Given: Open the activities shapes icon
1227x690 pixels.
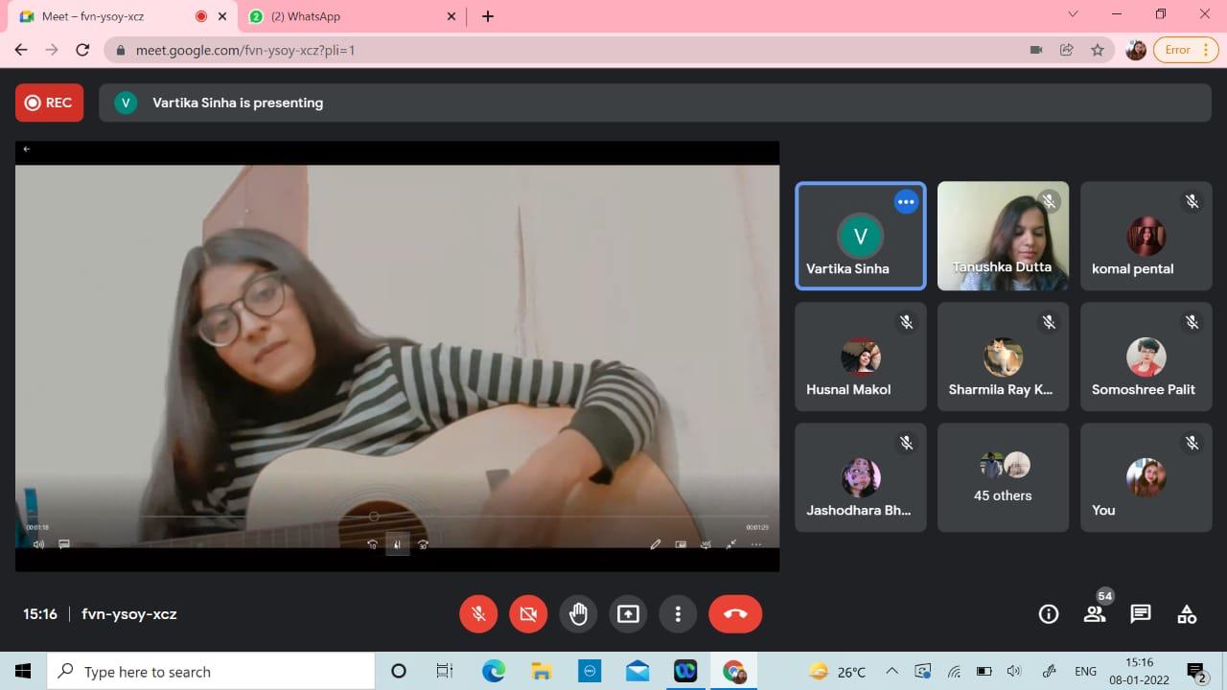Looking at the screenshot, I should 1187,614.
